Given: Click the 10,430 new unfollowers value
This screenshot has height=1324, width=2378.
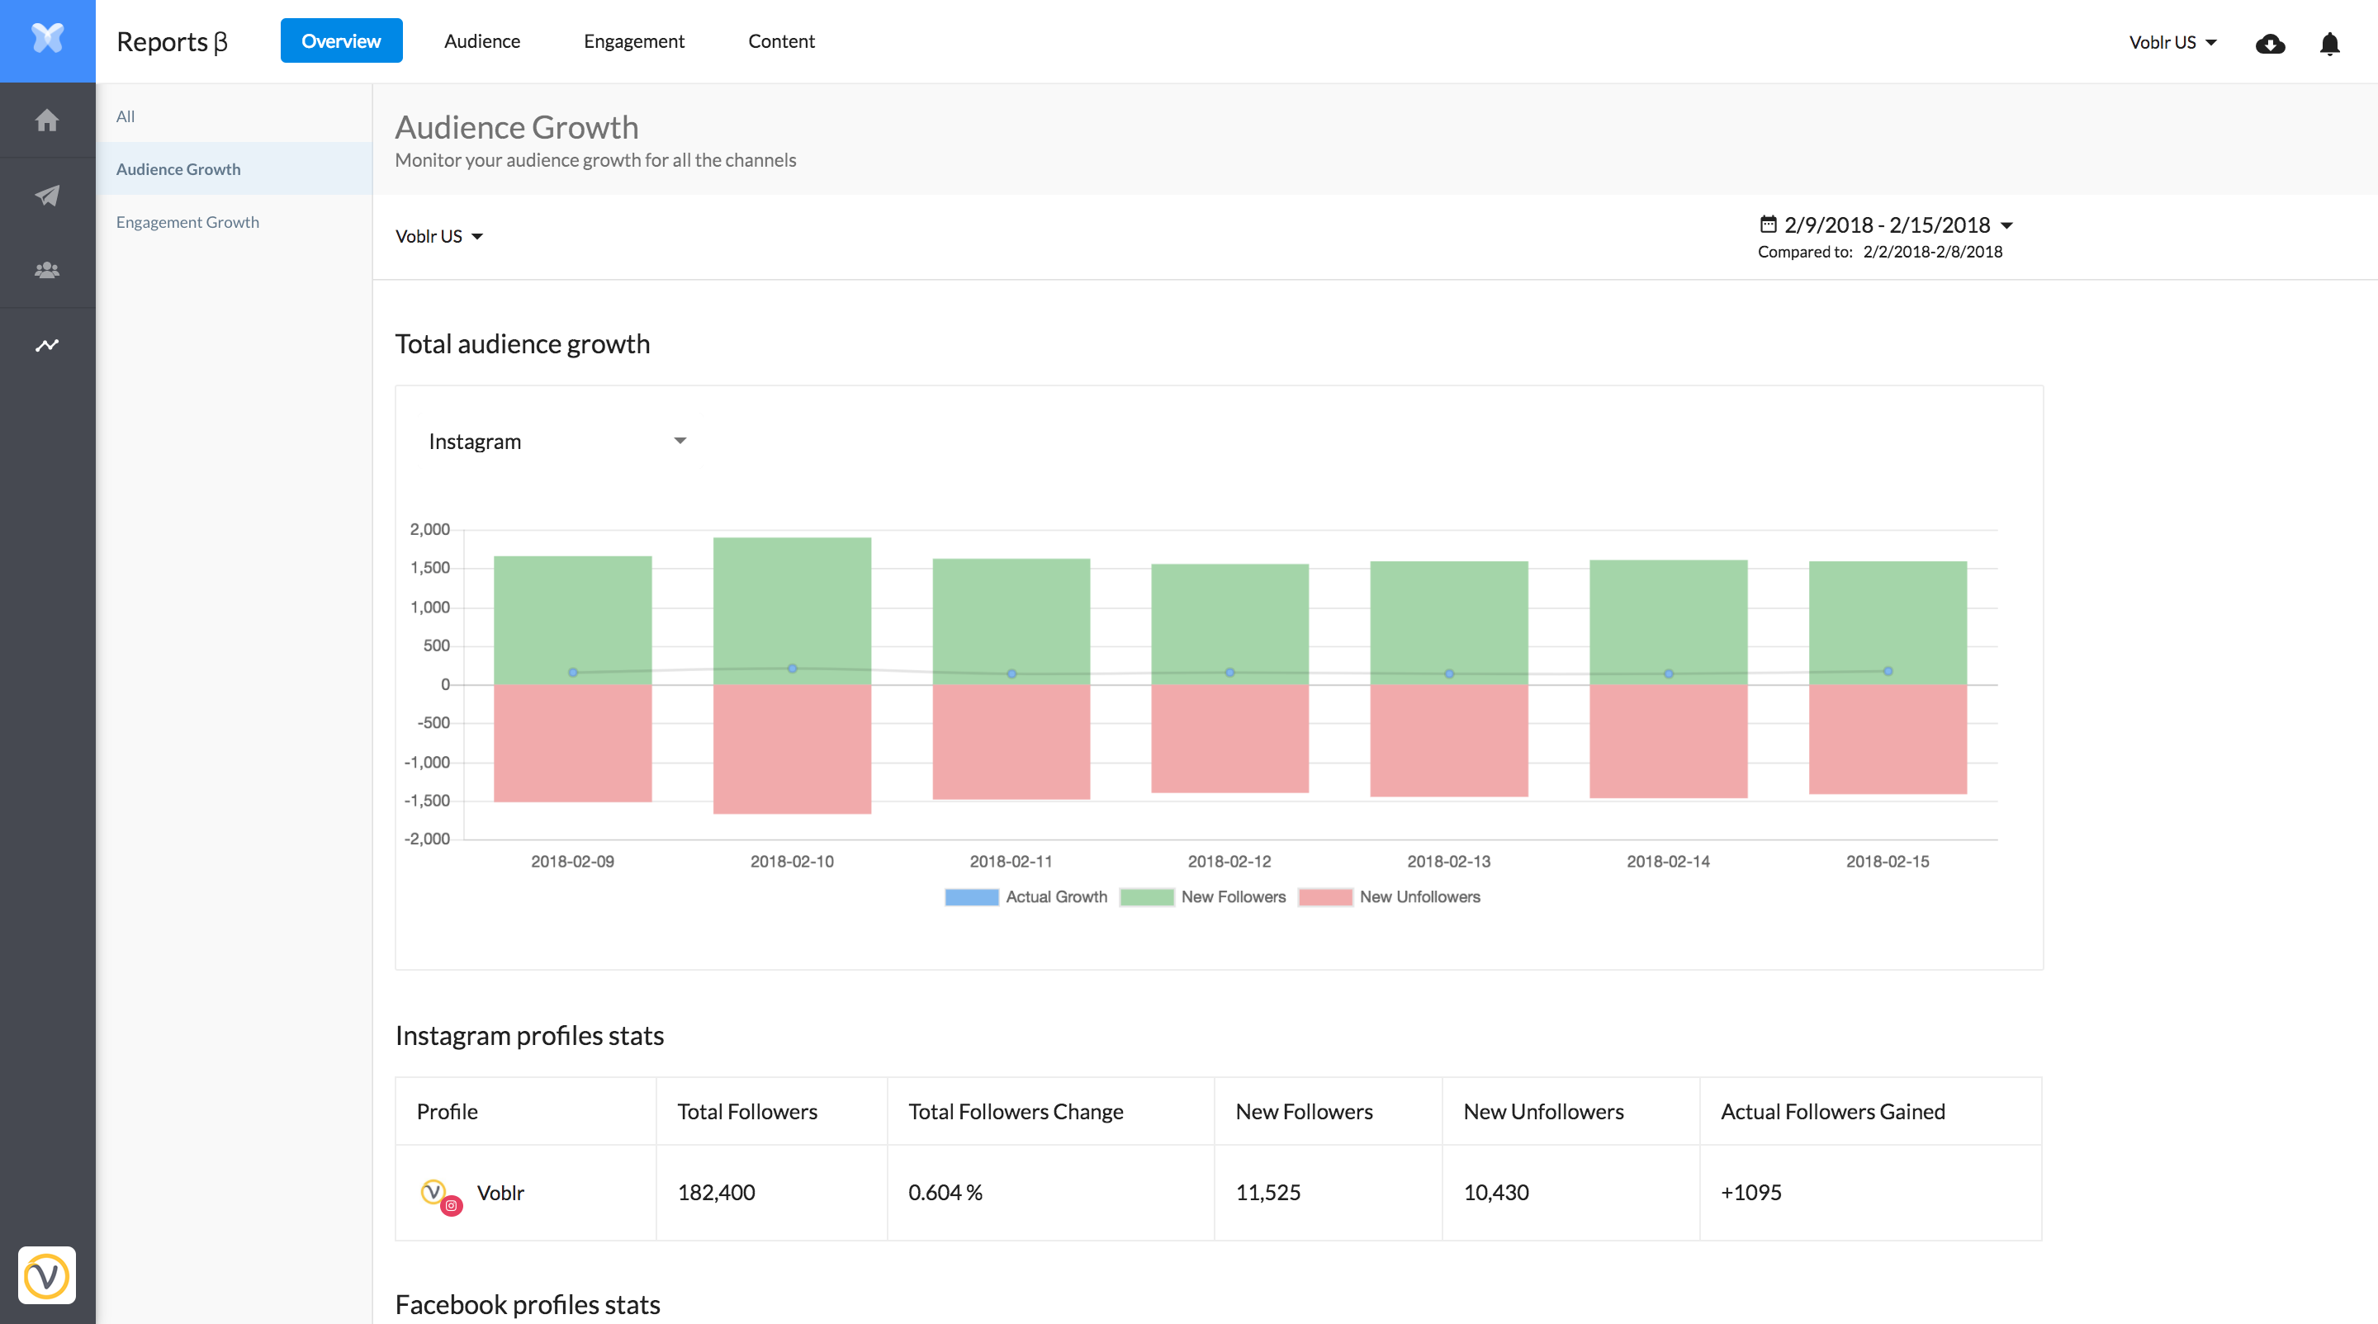Looking at the screenshot, I should pyautogui.click(x=1495, y=1192).
